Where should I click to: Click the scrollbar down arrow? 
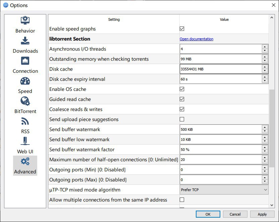coord(272,205)
